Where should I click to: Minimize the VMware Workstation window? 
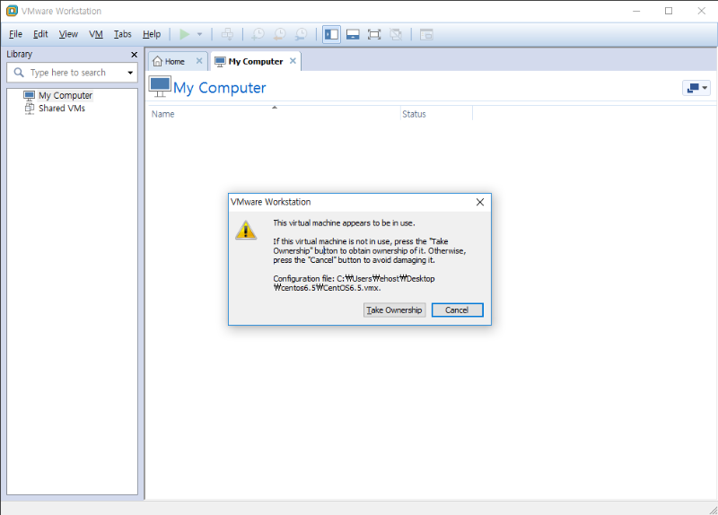click(x=636, y=11)
